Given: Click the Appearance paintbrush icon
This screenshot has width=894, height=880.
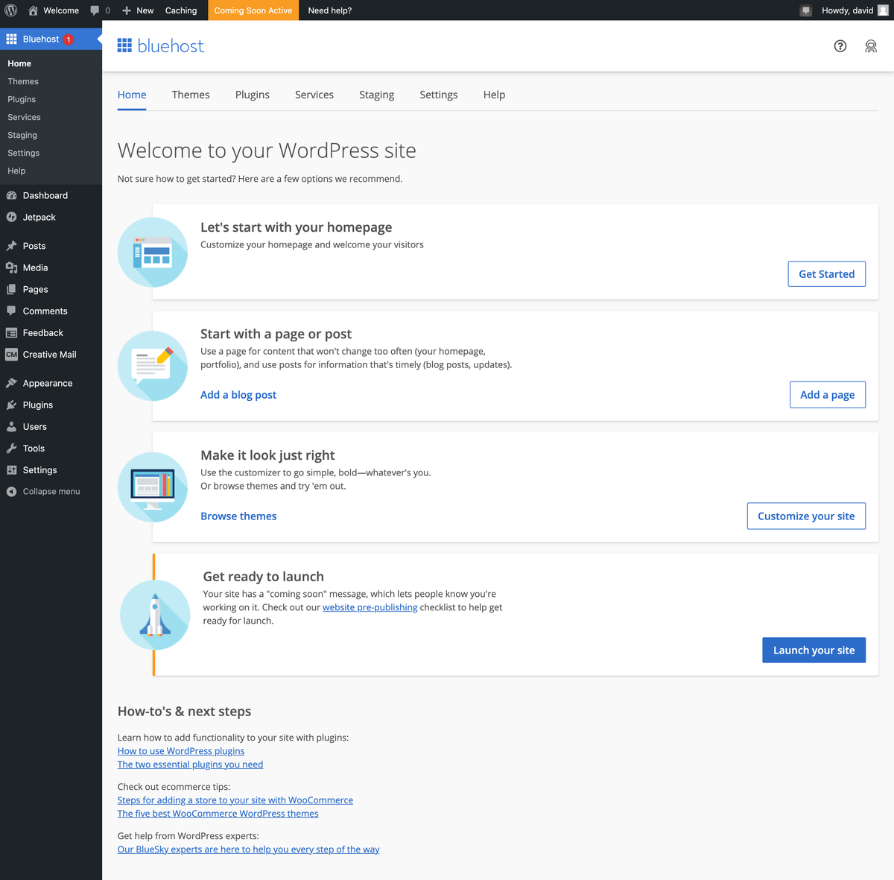Looking at the screenshot, I should [x=11, y=383].
